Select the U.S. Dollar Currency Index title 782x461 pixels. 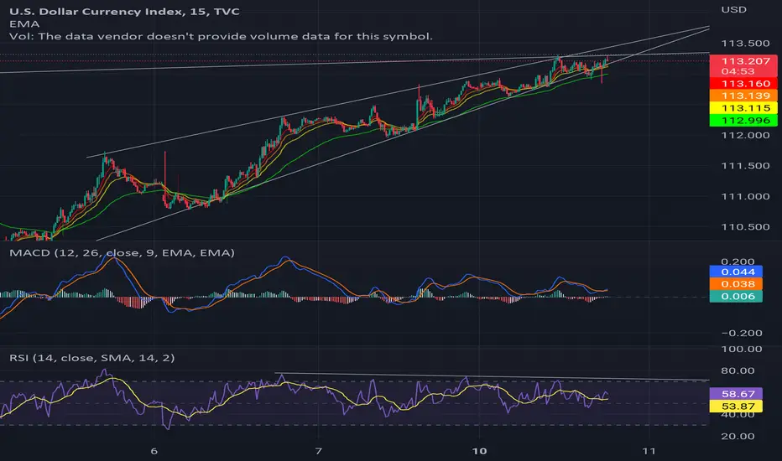(x=124, y=11)
